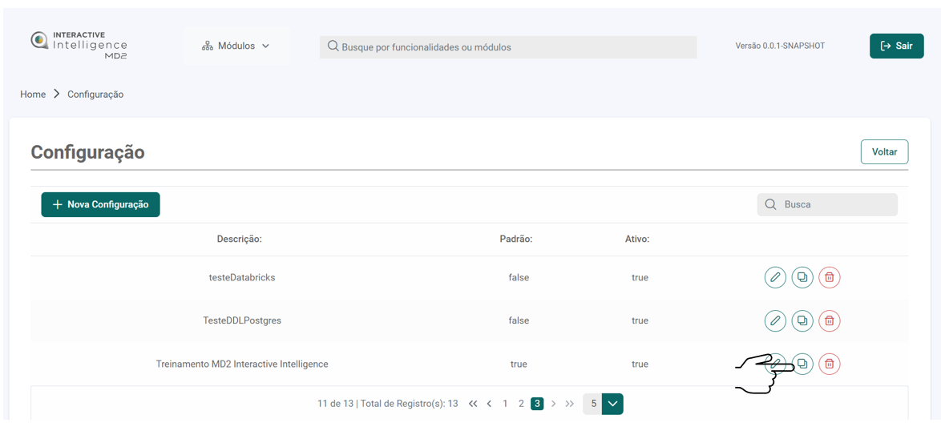941x435 pixels.
Task: Focus the Busca table search field
Action: click(834, 204)
